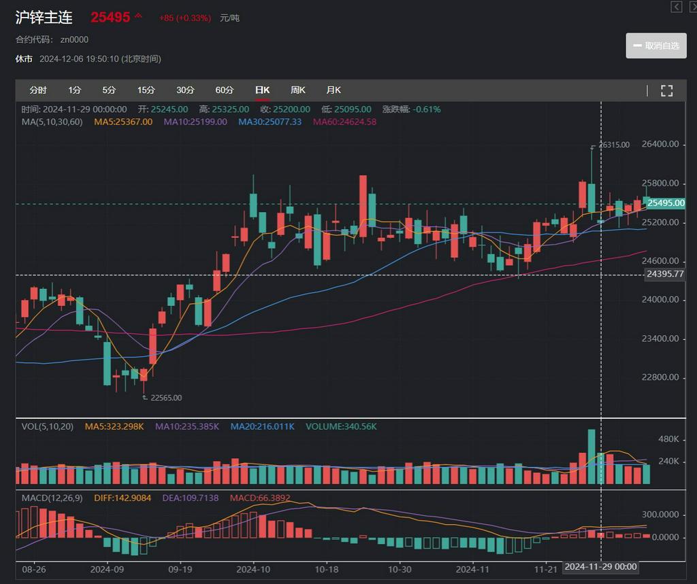Click the MACD(12,26,9) indicator label

tap(53, 498)
